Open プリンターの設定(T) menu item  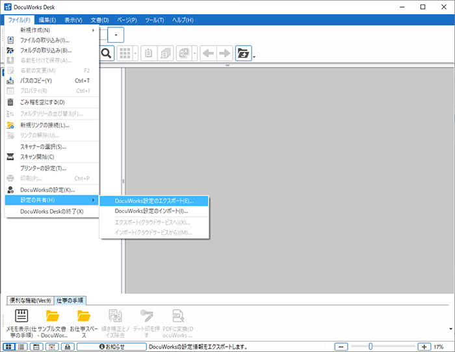coord(52,168)
